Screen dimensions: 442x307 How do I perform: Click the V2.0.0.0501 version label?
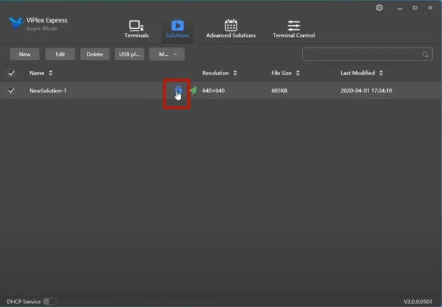pos(418,301)
